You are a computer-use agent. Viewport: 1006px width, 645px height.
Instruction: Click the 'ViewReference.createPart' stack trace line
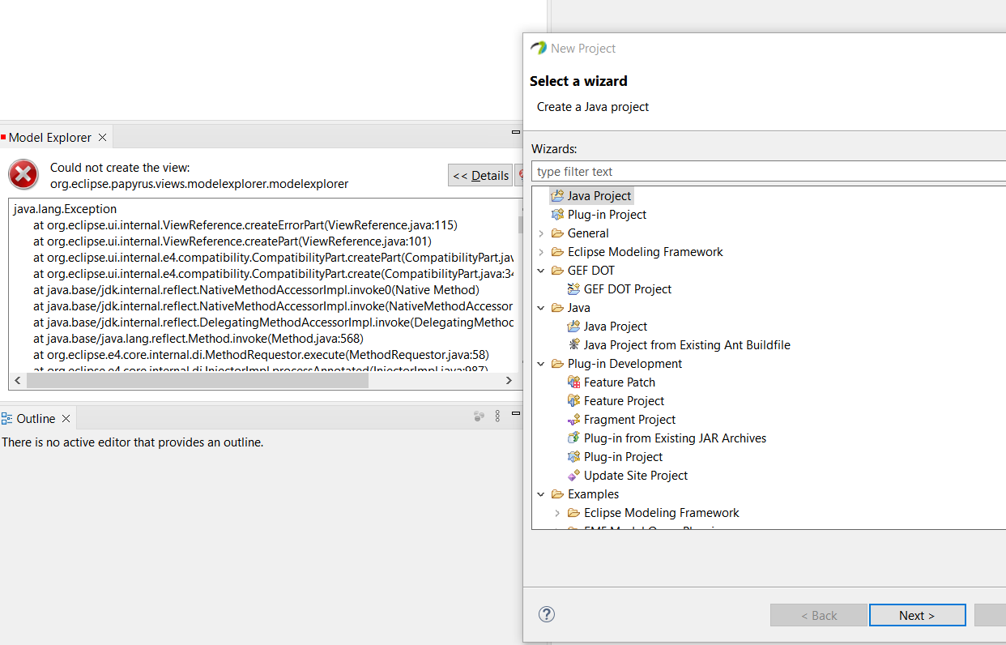coord(232,241)
